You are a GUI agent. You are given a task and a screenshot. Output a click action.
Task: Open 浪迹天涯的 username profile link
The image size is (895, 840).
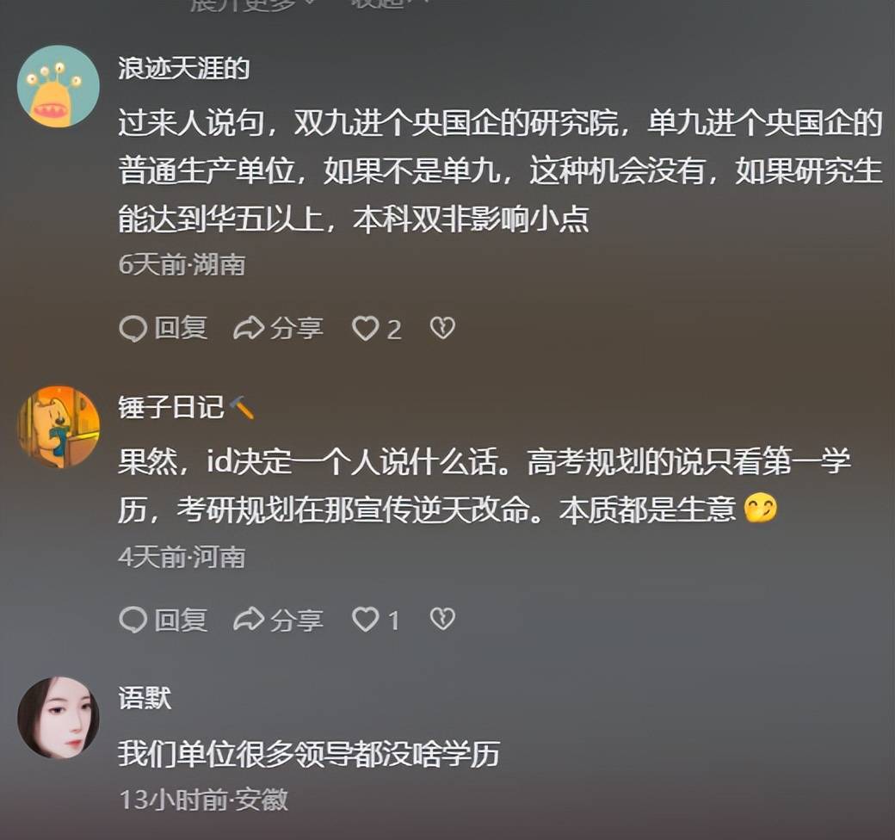point(184,69)
